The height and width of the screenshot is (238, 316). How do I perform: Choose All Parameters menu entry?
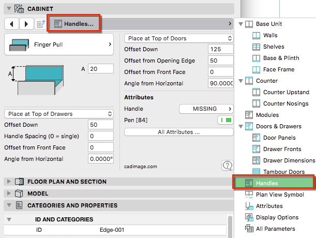(276, 229)
